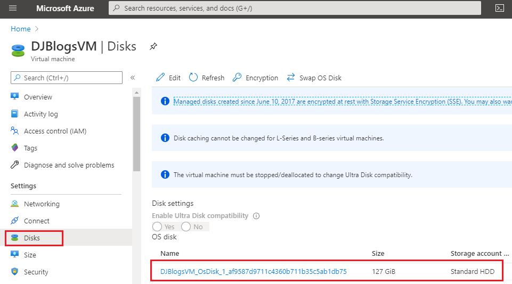Image resolution: width=512 pixels, height=284 pixels.
Task: Pin the DJBlogsVM Disks blade
Action: (x=153, y=46)
